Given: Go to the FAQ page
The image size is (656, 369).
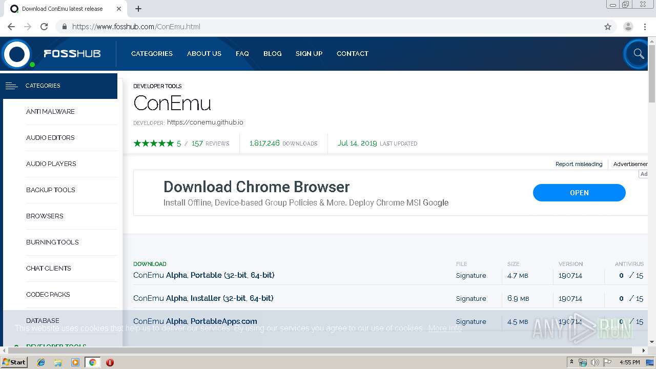Looking at the screenshot, I should pyautogui.click(x=242, y=53).
